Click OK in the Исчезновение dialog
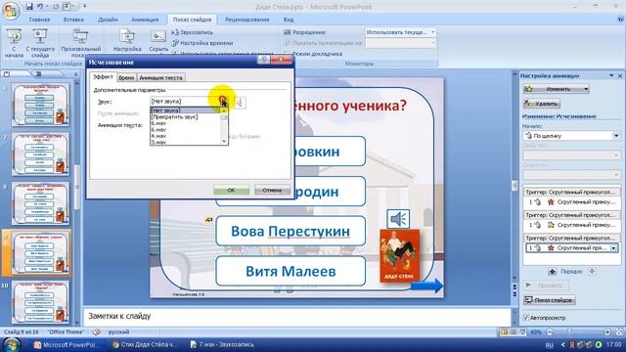 [231, 190]
